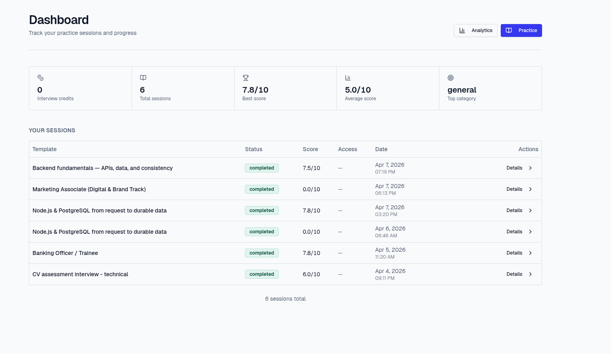Click the book icon above Total sessions
The image size is (611, 354).
click(143, 78)
